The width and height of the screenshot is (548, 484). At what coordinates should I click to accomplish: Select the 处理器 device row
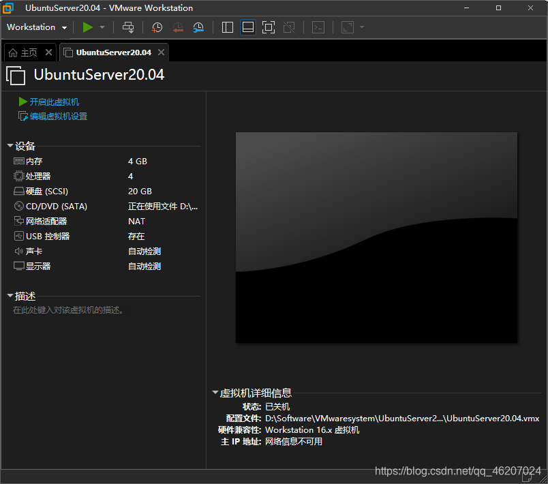106,176
